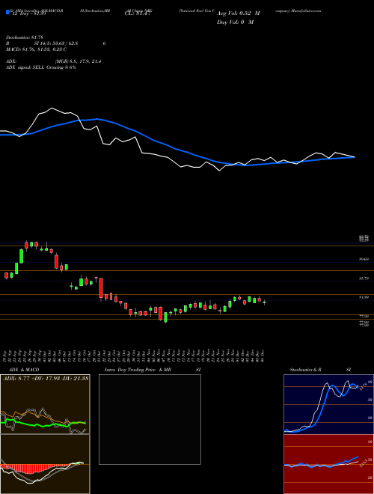Click the tallest red candlestick in late October
374x494 pixels.
coord(101,287)
